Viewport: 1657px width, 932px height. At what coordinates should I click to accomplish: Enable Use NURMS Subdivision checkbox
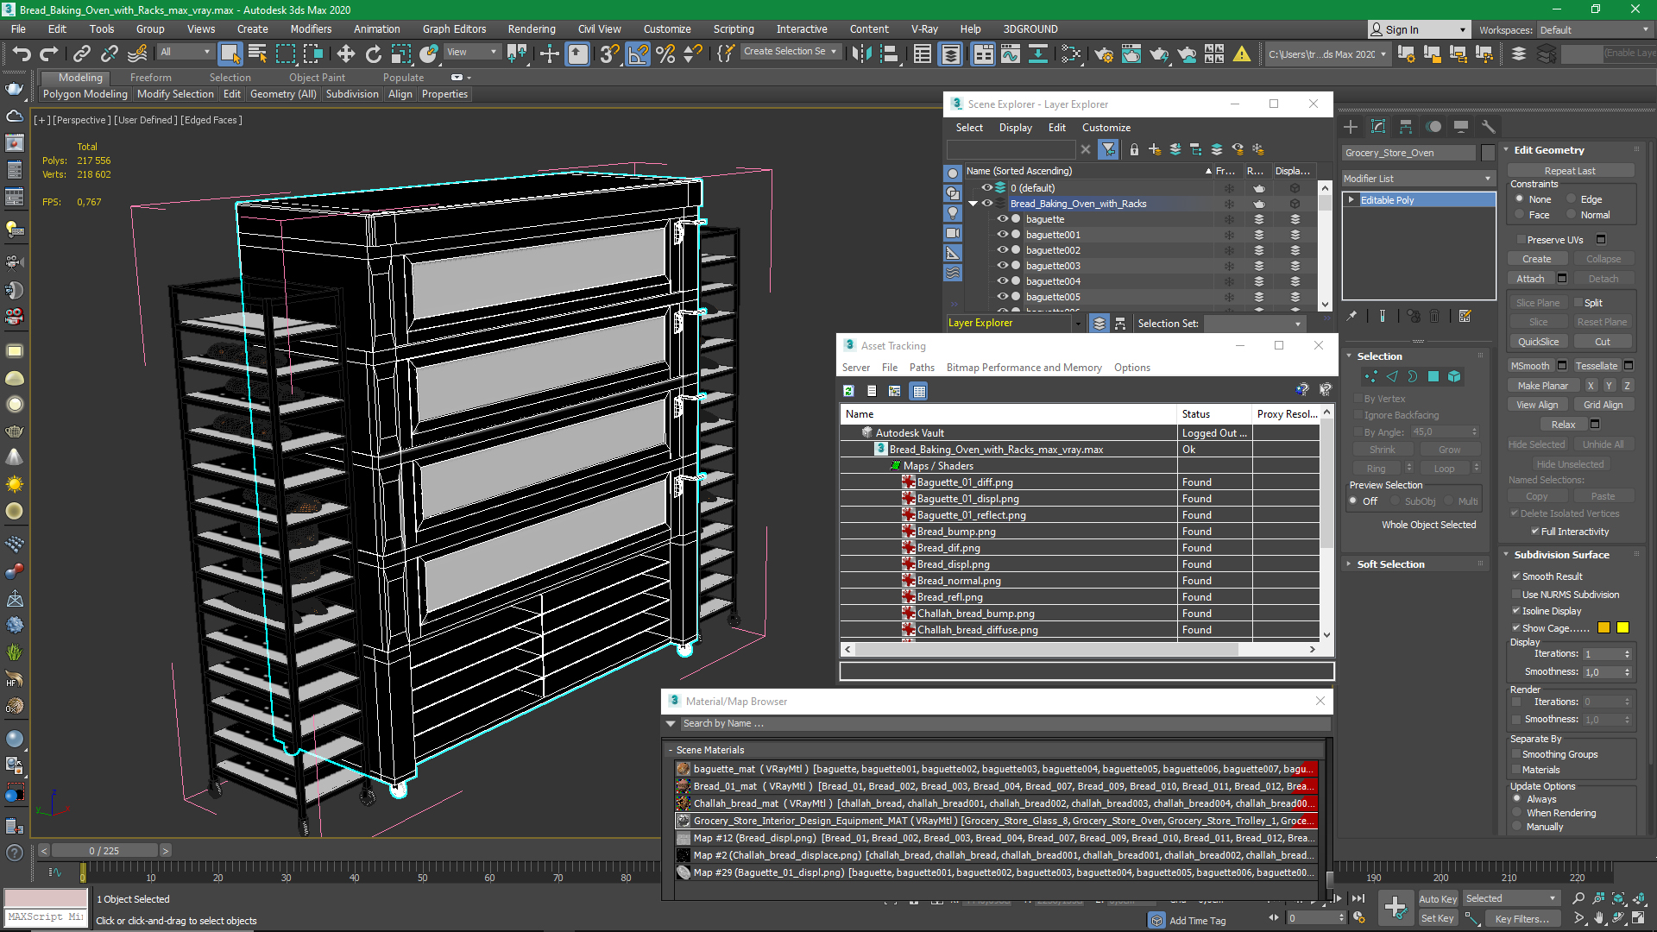tap(1516, 595)
